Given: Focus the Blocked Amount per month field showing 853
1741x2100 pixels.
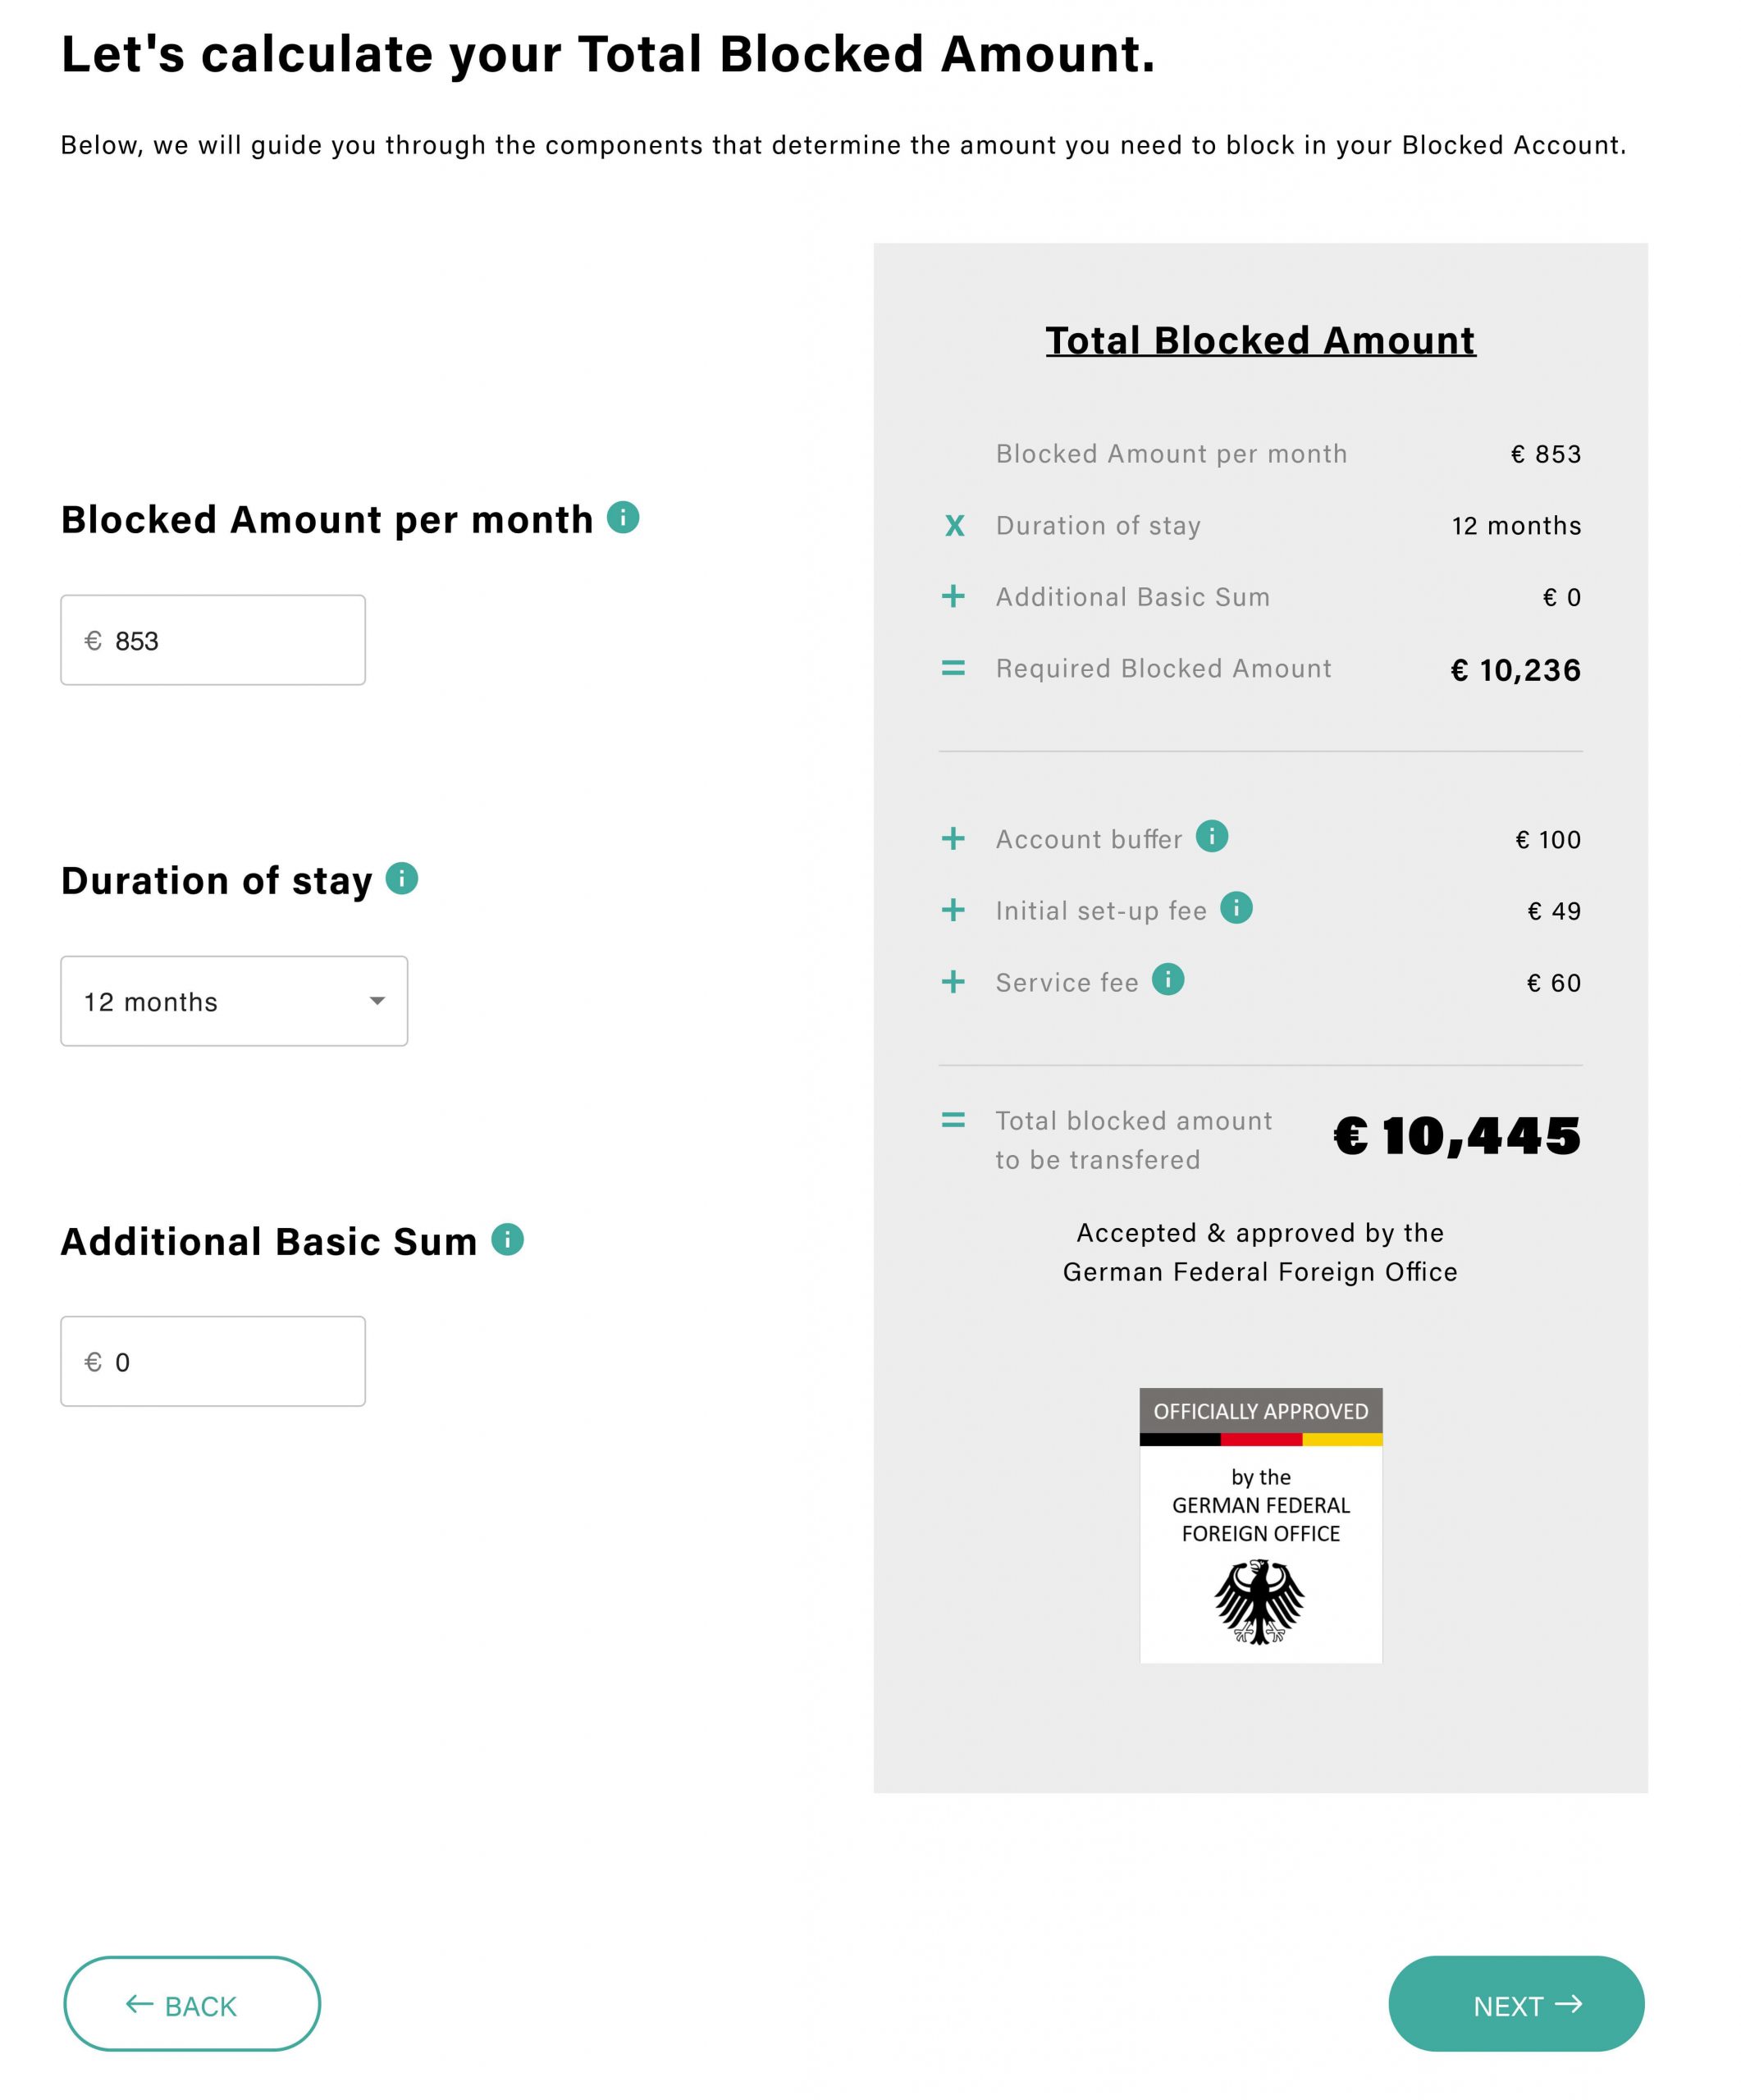Looking at the screenshot, I should [x=213, y=640].
